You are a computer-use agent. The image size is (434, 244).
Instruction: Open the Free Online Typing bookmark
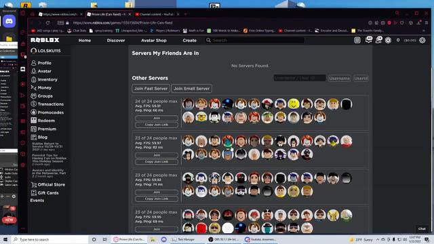259,30
